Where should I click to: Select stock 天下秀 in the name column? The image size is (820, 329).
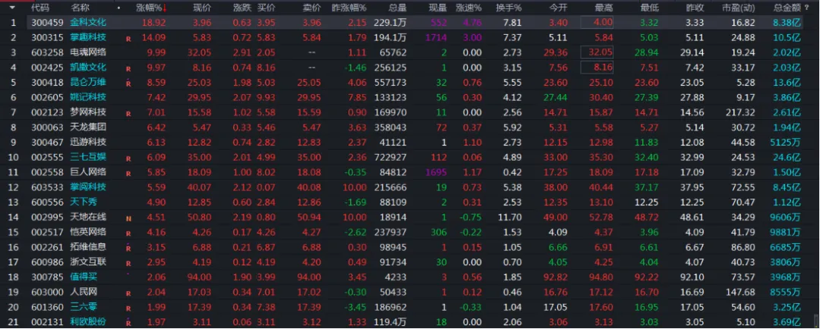[x=84, y=202]
